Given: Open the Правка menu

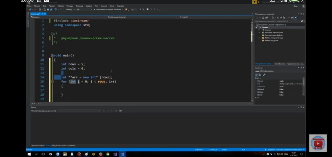Looking at the screenshot, I should coord(37,6).
